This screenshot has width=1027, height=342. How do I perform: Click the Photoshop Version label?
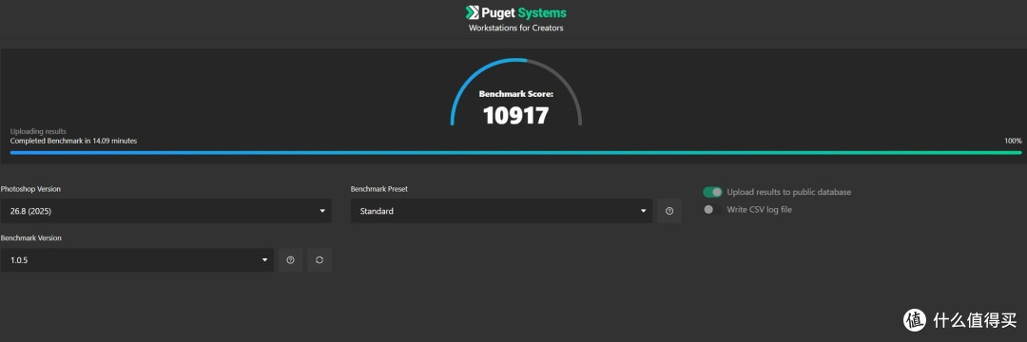pyautogui.click(x=30, y=189)
